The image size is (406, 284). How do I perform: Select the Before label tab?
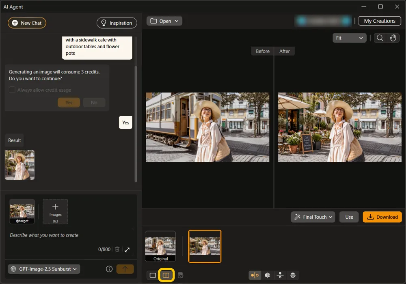(x=263, y=51)
